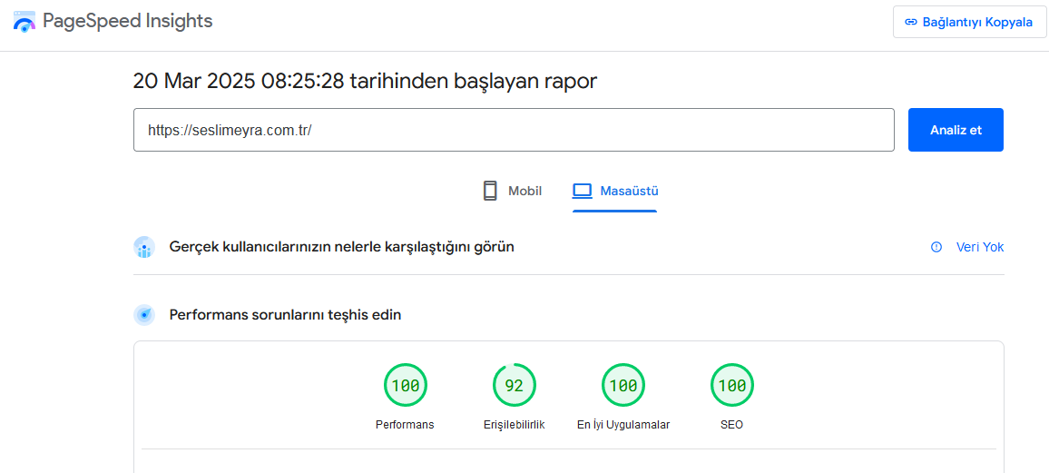Viewport: 1049px width, 473px height.
Task: Click the URL field containing seslimeyra.com.tr
Action: 514,130
